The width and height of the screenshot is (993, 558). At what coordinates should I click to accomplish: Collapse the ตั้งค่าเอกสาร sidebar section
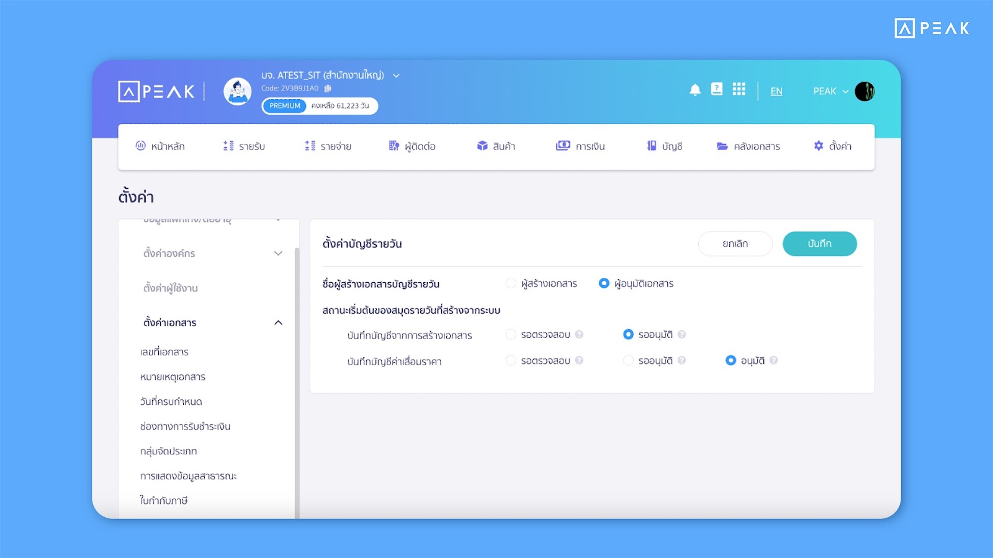pos(278,322)
